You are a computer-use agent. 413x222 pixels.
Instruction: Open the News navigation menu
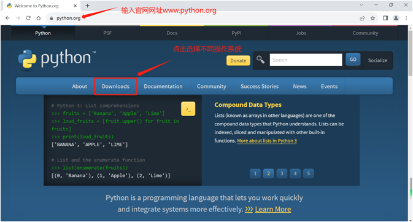click(299, 86)
